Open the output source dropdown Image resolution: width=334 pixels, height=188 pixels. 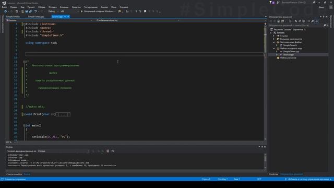point(63,151)
